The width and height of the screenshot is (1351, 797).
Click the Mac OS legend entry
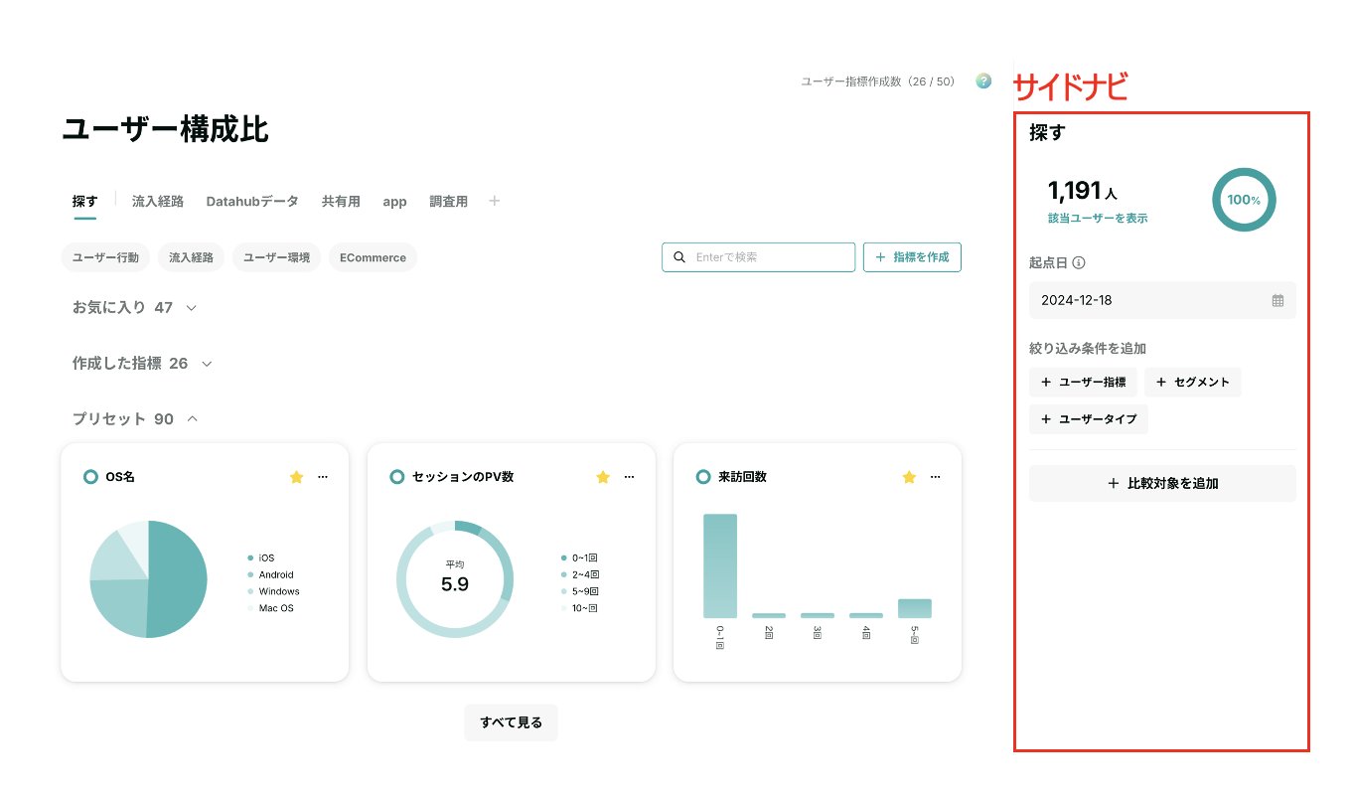[270, 608]
